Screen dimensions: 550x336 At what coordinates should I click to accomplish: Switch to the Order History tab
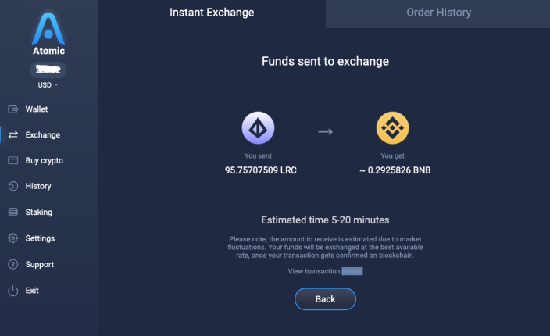point(438,14)
